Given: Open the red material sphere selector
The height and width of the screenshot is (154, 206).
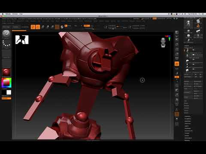Looking at the screenshot, I should pos(6,72).
